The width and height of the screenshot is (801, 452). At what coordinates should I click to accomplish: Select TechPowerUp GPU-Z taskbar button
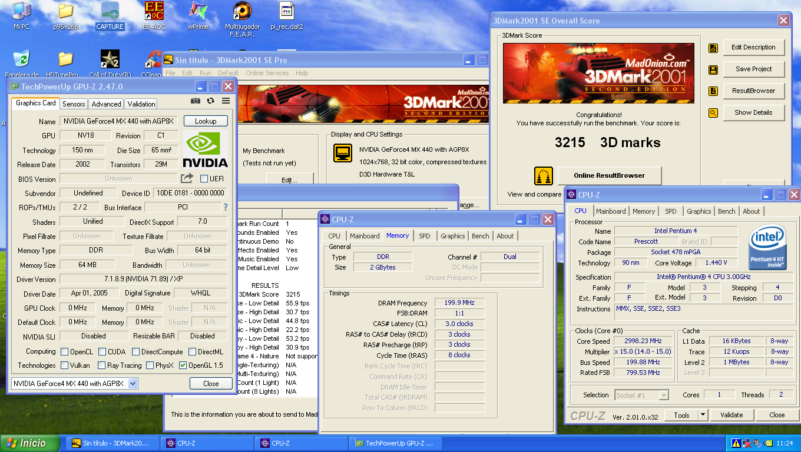tap(396, 443)
